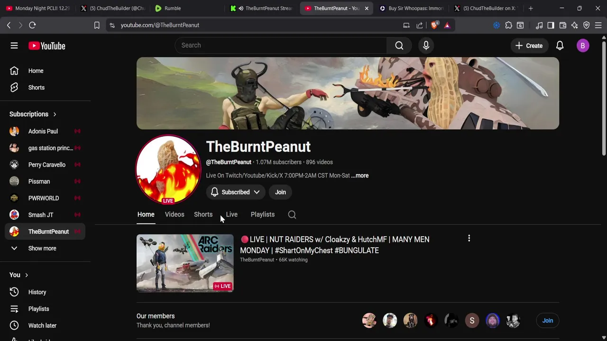Screen dimensions: 607x341
Task: Expand the You section arrow
Action: tap(27, 275)
